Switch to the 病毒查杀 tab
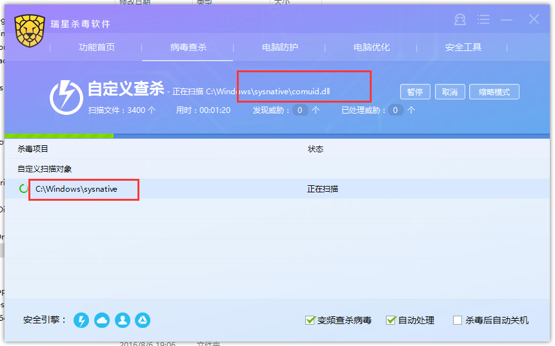This screenshot has height=346, width=555. (188, 48)
